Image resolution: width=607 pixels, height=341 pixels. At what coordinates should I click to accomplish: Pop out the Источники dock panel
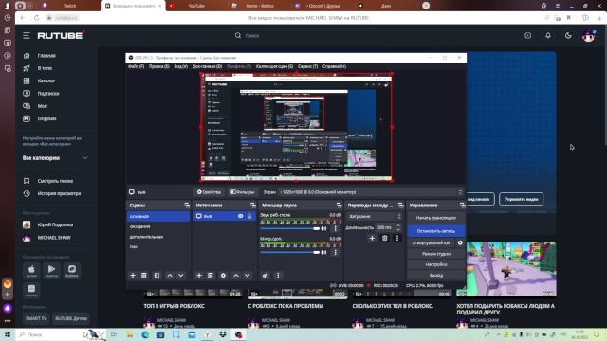253,206
